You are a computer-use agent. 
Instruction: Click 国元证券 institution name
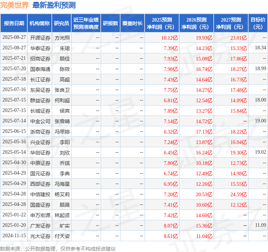tap(40, 174)
